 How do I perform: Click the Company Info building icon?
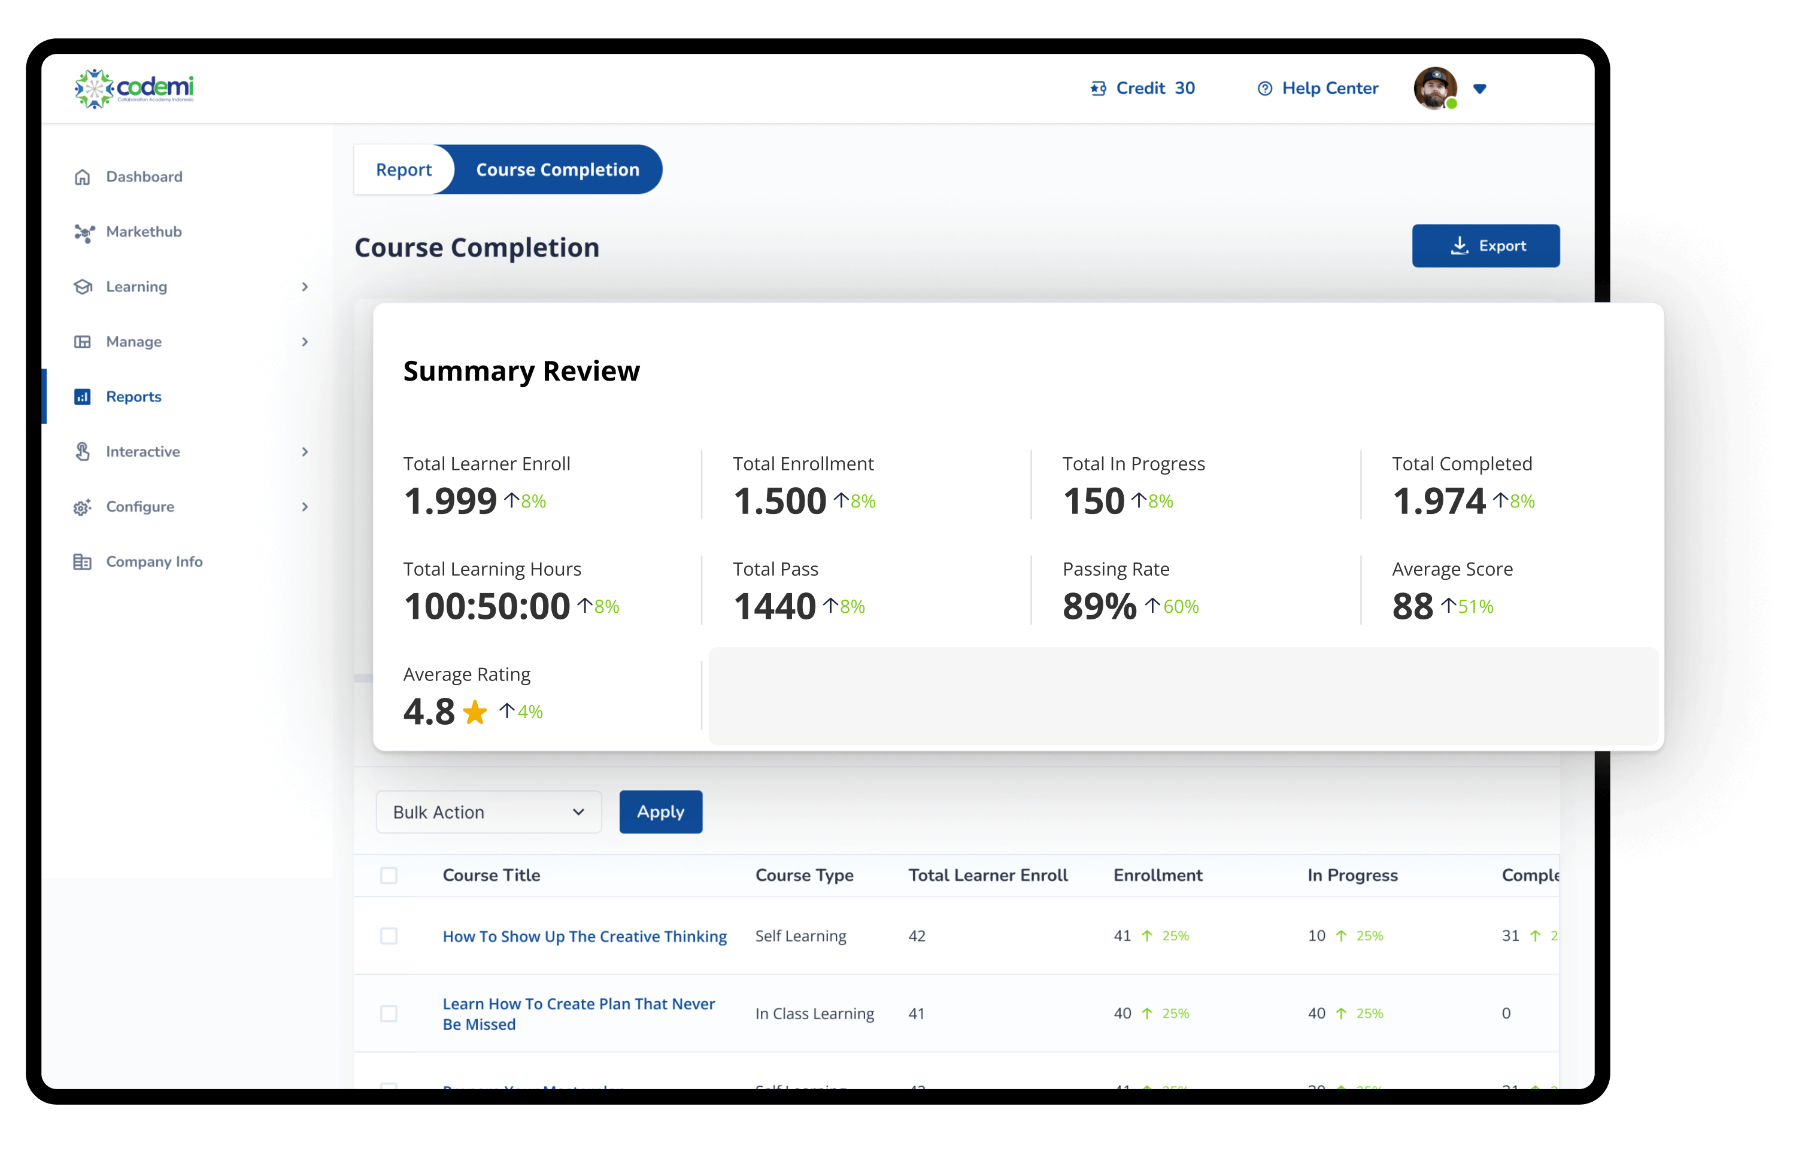pyautogui.click(x=82, y=562)
